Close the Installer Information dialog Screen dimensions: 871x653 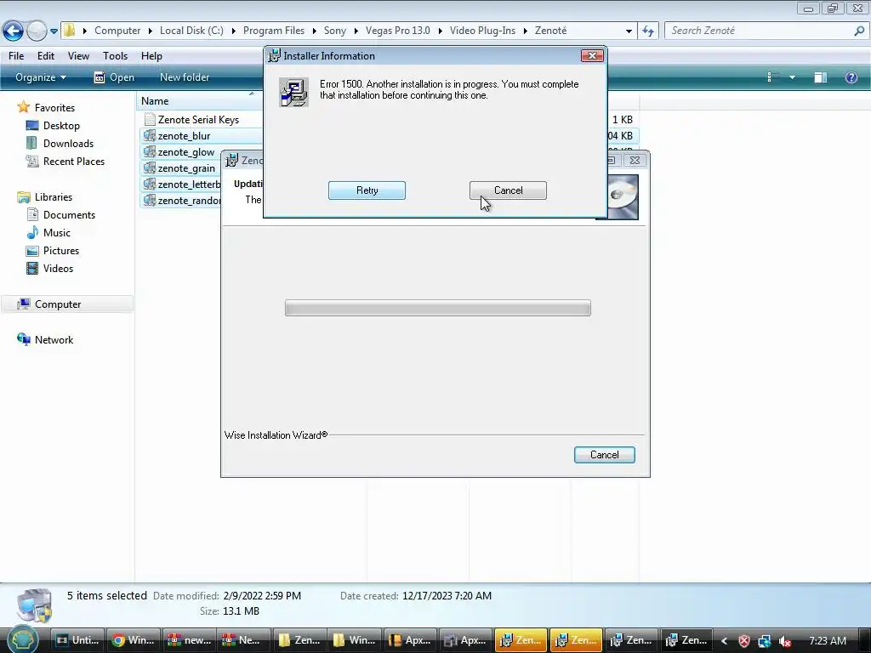coord(592,55)
